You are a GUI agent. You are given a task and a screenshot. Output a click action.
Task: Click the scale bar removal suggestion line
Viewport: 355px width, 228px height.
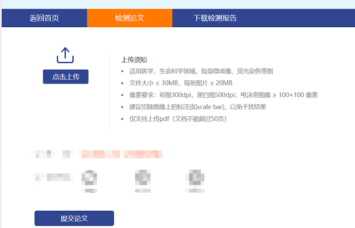(x=198, y=107)
